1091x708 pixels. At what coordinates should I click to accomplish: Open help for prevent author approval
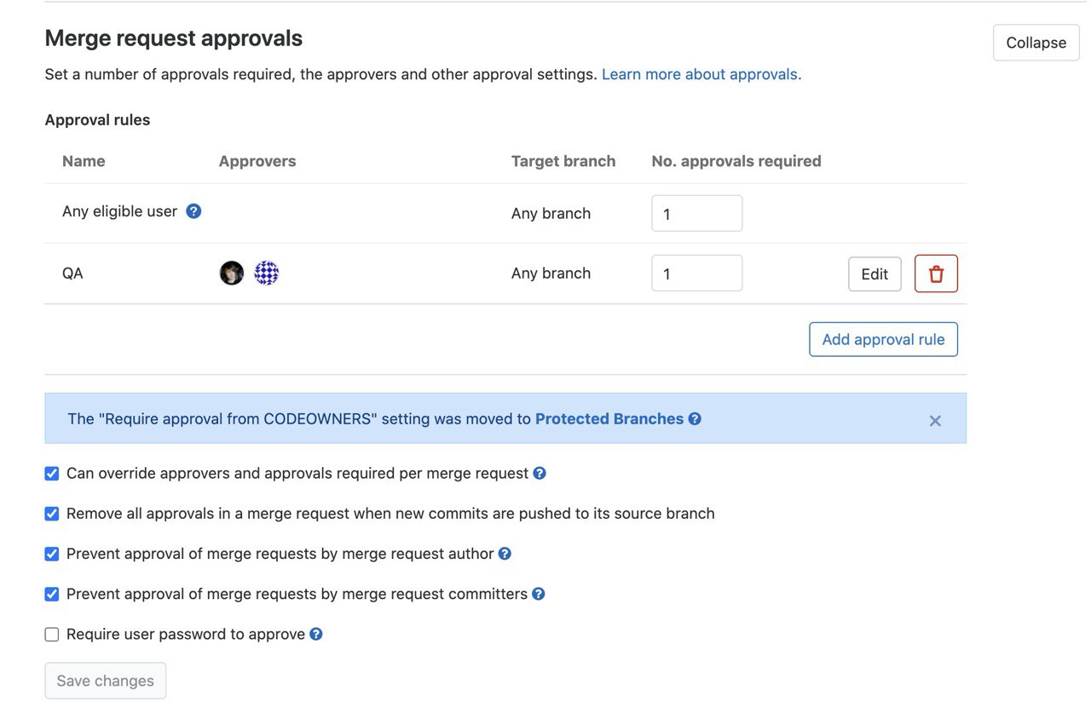(505, 554)
